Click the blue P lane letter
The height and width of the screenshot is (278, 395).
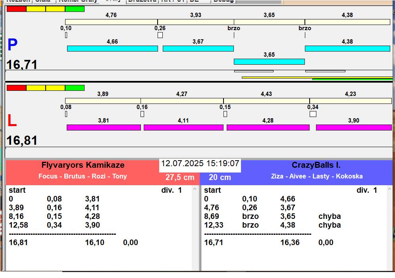click(12, 44)
